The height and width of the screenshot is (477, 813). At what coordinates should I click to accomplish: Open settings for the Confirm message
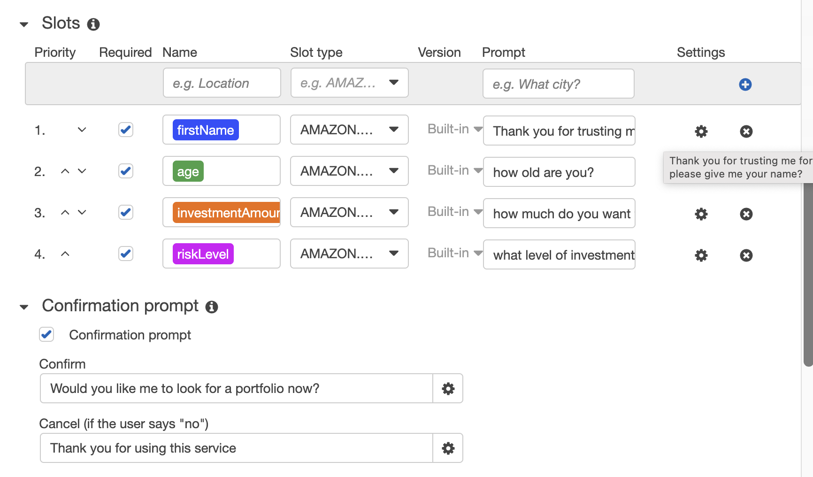pyautogui.click(x=447, y=388)
